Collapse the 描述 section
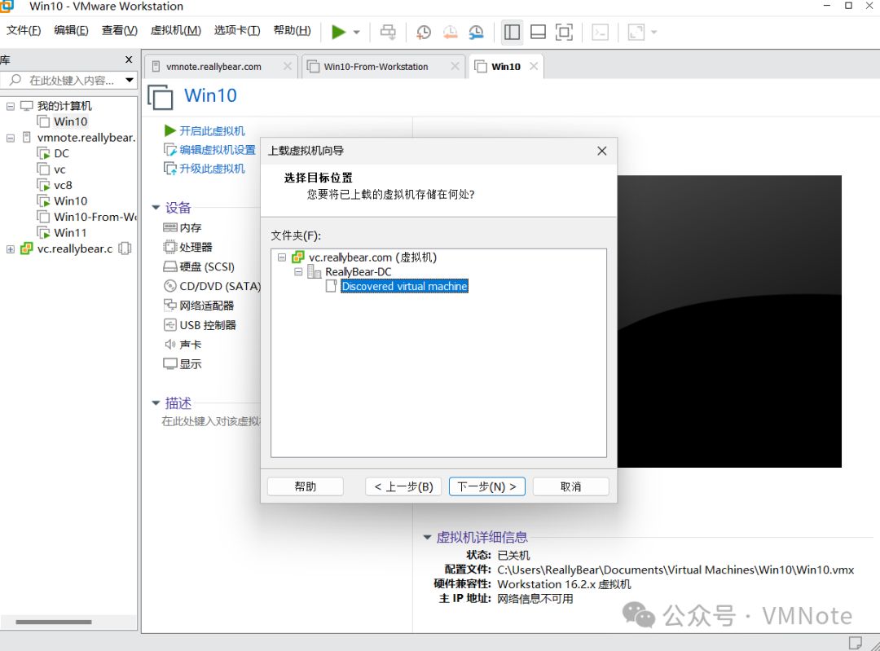The image size is (880, 651). point(156,403)
